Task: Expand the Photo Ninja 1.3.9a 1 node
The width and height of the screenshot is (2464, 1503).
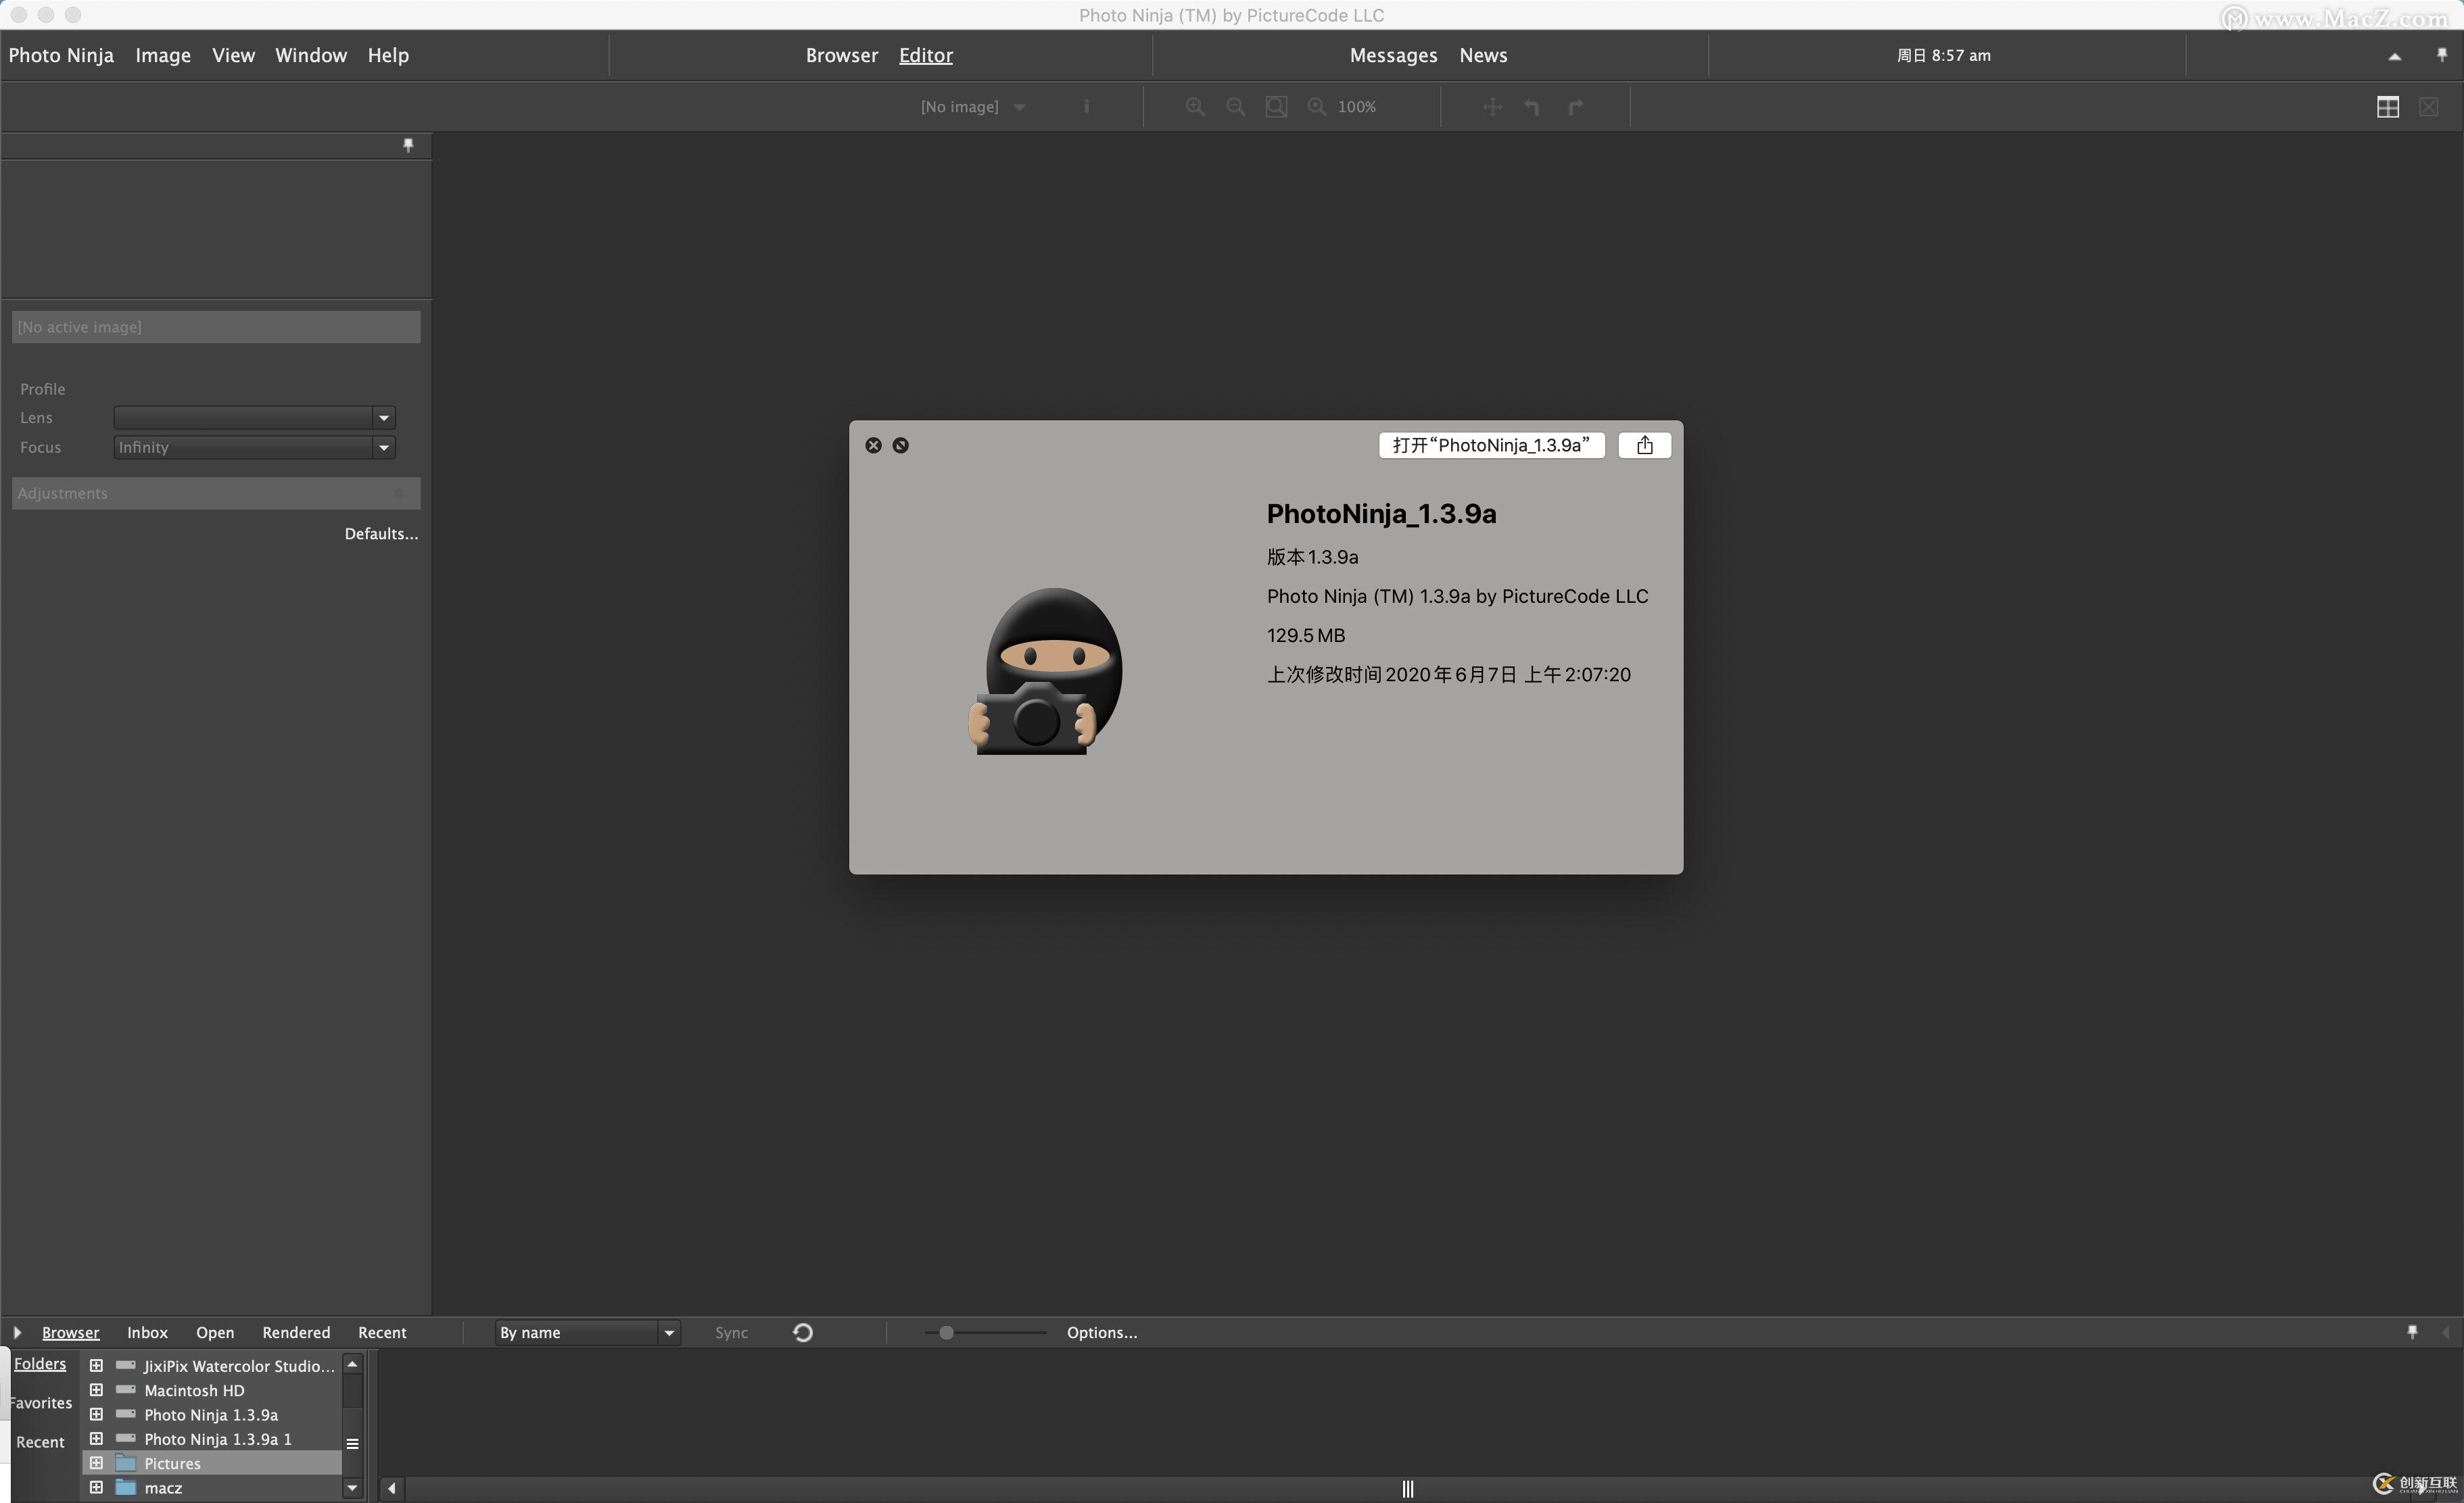Action: (x=96, y=1439)
